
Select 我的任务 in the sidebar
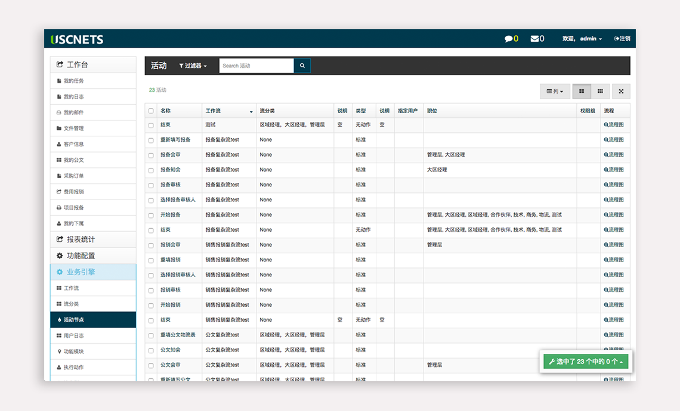coord(74,81)
